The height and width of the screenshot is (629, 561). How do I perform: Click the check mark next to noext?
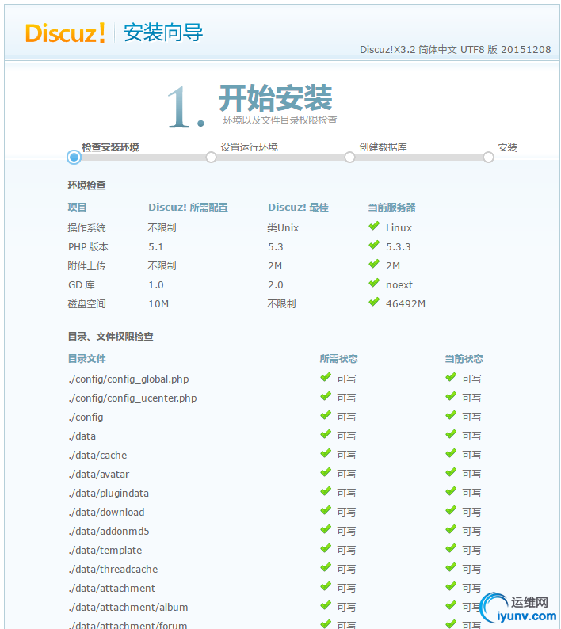(x=374, y=284)
